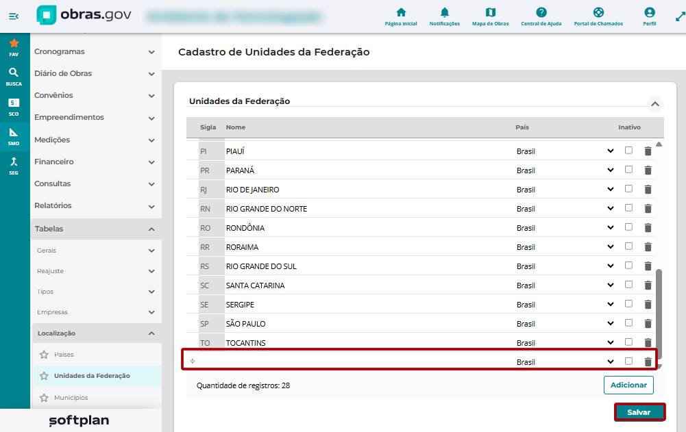Click the table's vertical scrollbar thumb

coord(659,314)
